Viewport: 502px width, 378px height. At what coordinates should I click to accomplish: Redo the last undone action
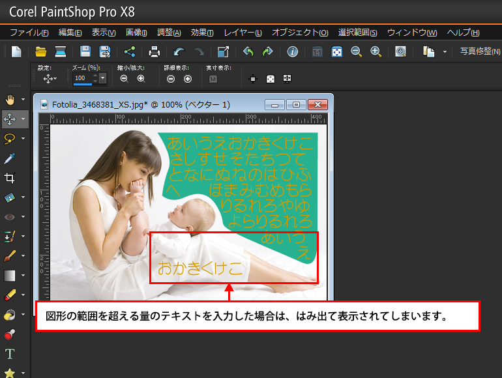199,51
